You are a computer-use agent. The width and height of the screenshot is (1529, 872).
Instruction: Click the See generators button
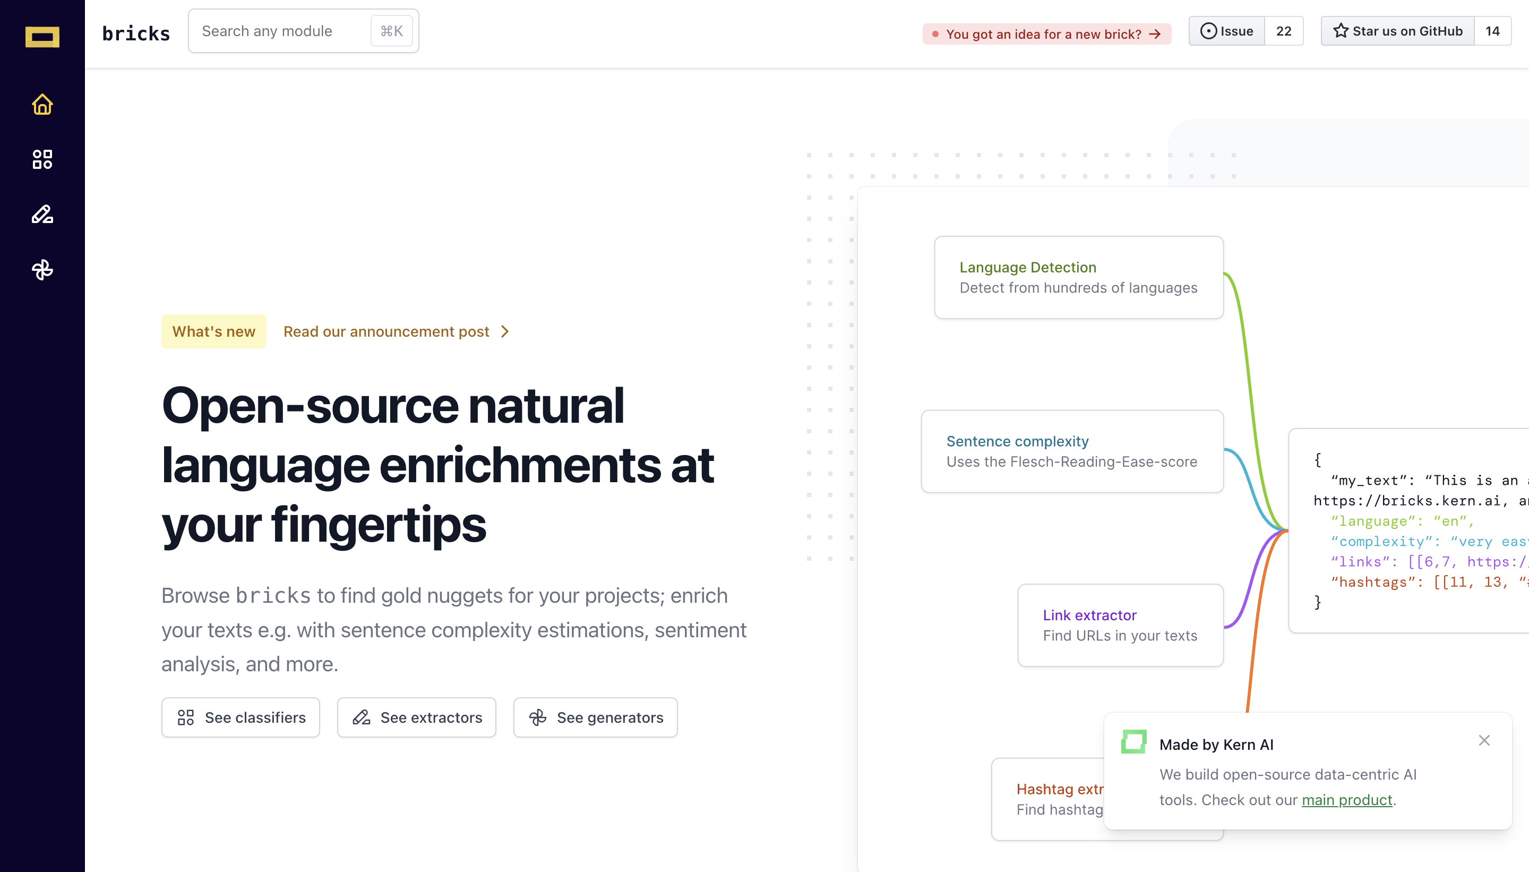coord(595,717)
